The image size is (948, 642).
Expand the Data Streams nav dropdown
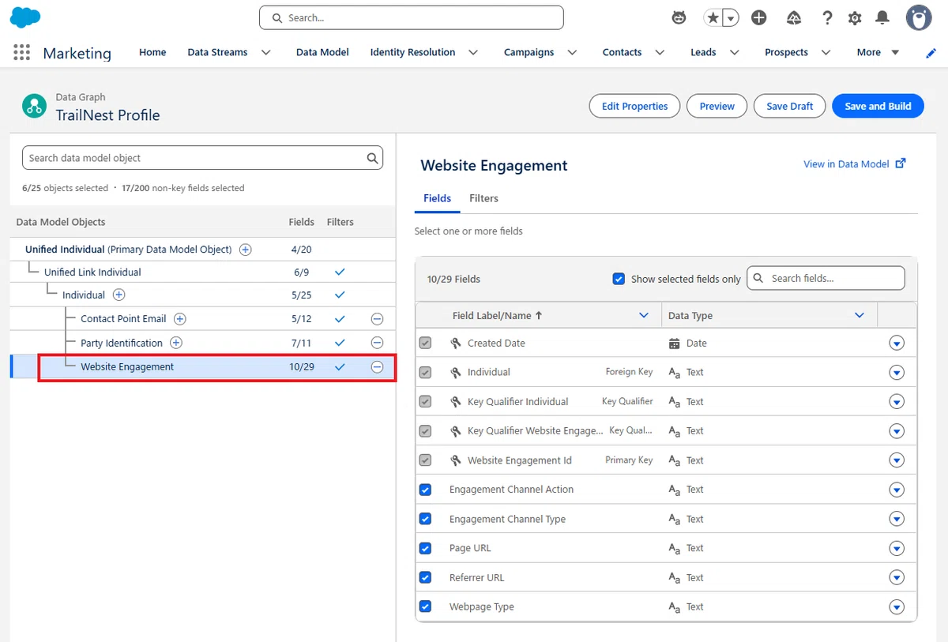265,53
